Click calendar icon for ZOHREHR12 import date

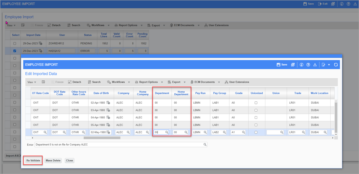point(41,43)
